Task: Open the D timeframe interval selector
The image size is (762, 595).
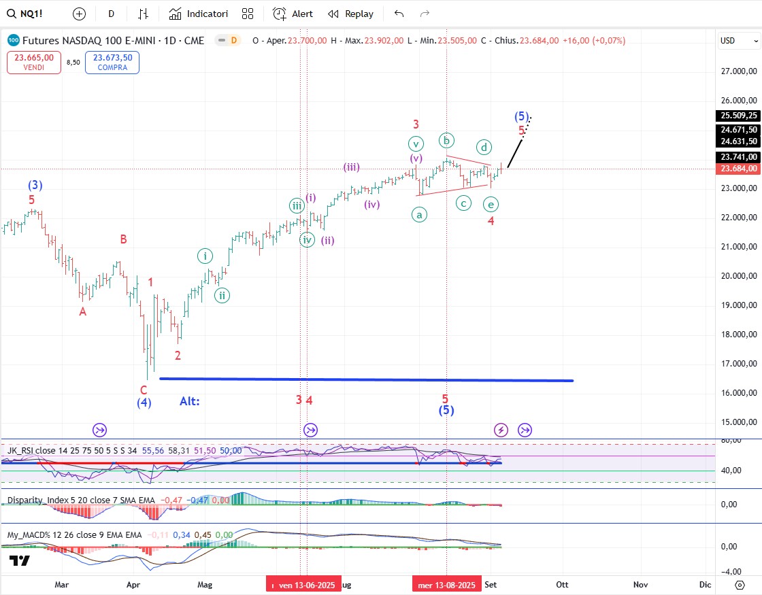Action: (x=112, y=14)
